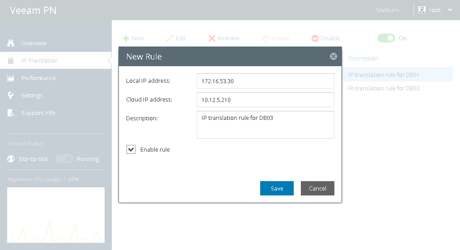Image resolution: width=460 pixels, height=250 pixels.
Task: Open the Support Info page
Action: click(38, 113)
